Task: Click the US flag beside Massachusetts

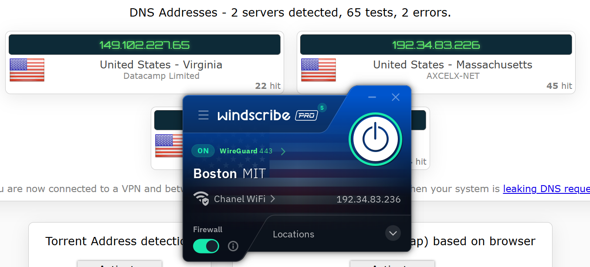Action: pos(319,70)
